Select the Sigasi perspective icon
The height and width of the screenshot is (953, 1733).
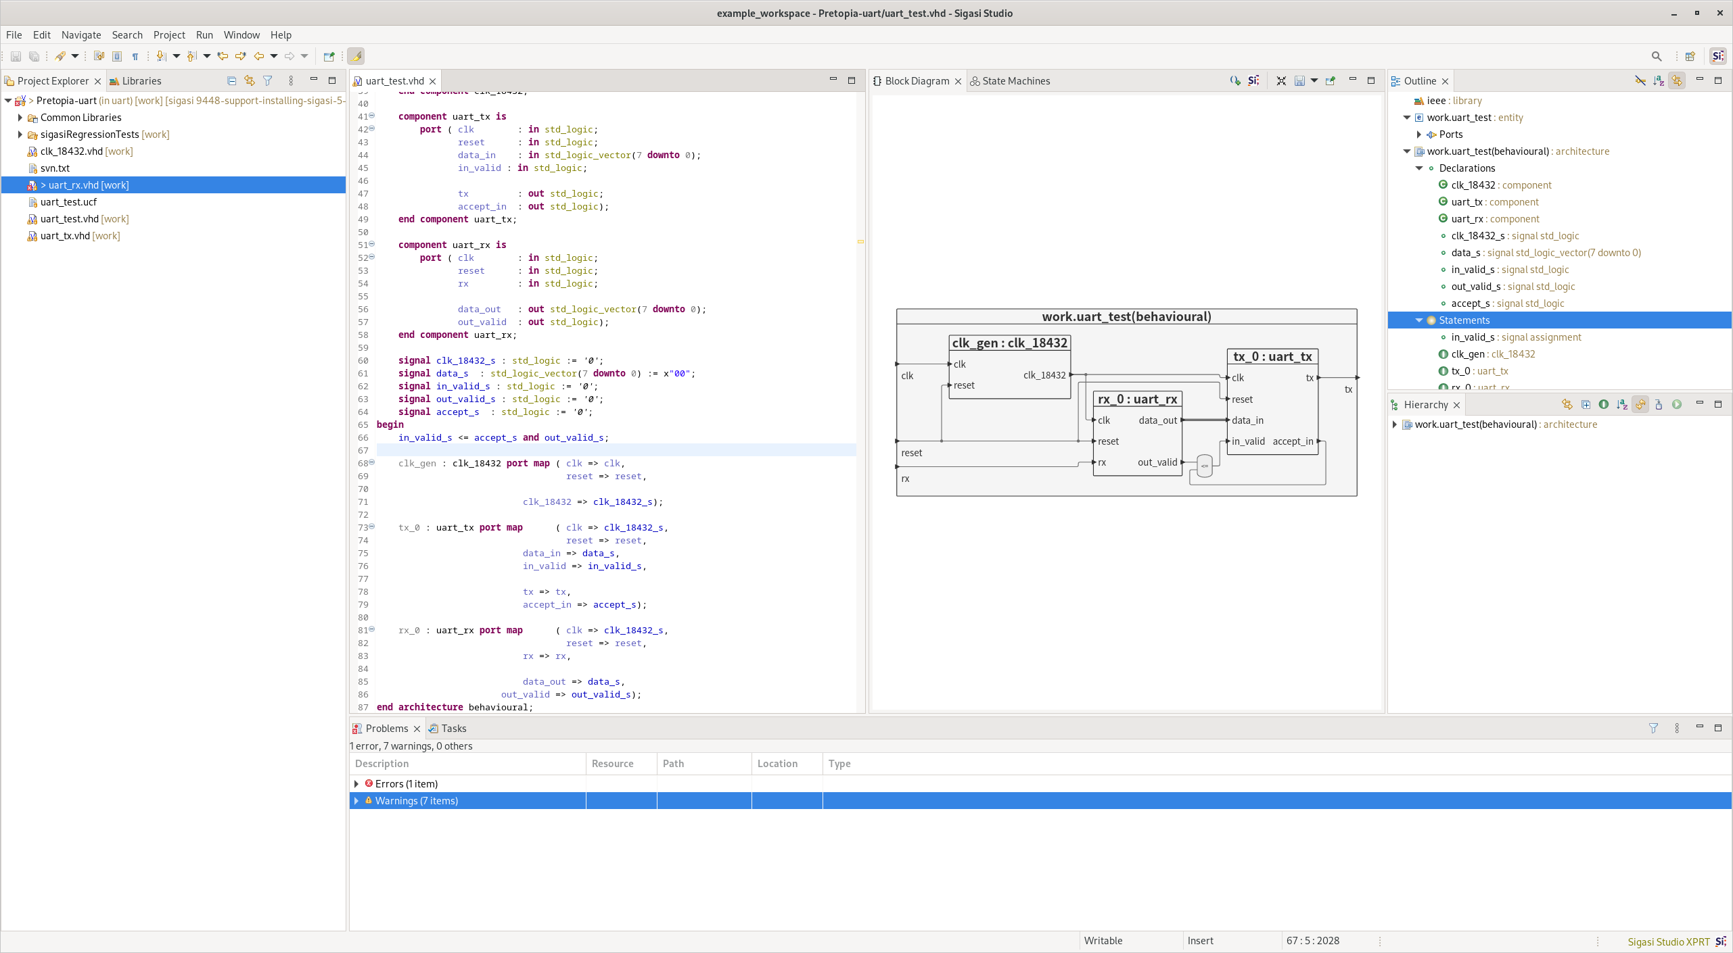(1718, 57)
